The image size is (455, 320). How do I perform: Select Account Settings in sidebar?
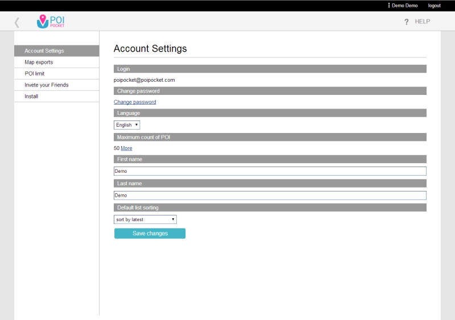56,51
